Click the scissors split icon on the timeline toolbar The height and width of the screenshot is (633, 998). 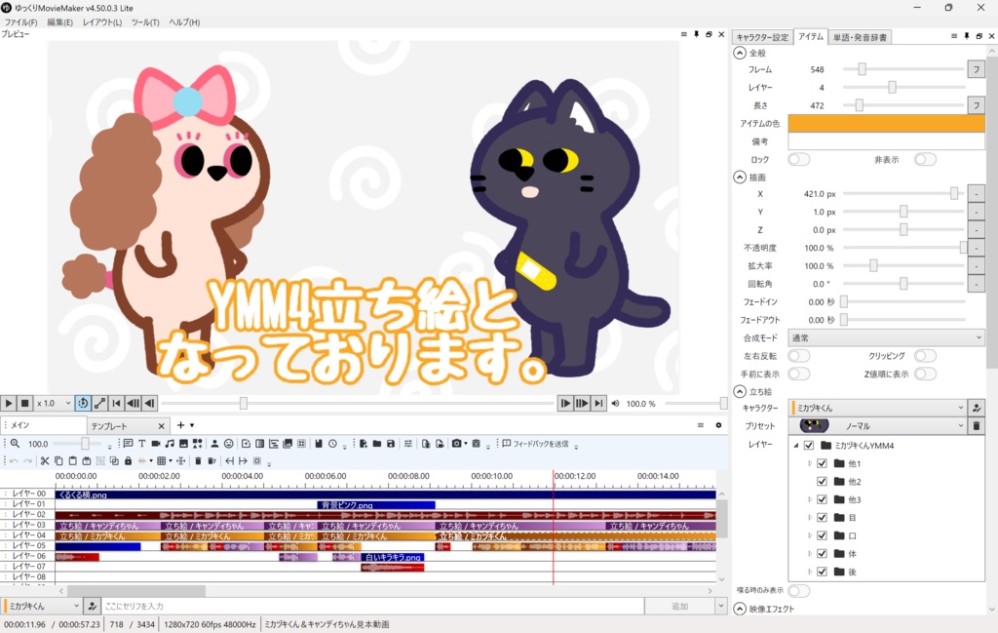pos(45,460)
